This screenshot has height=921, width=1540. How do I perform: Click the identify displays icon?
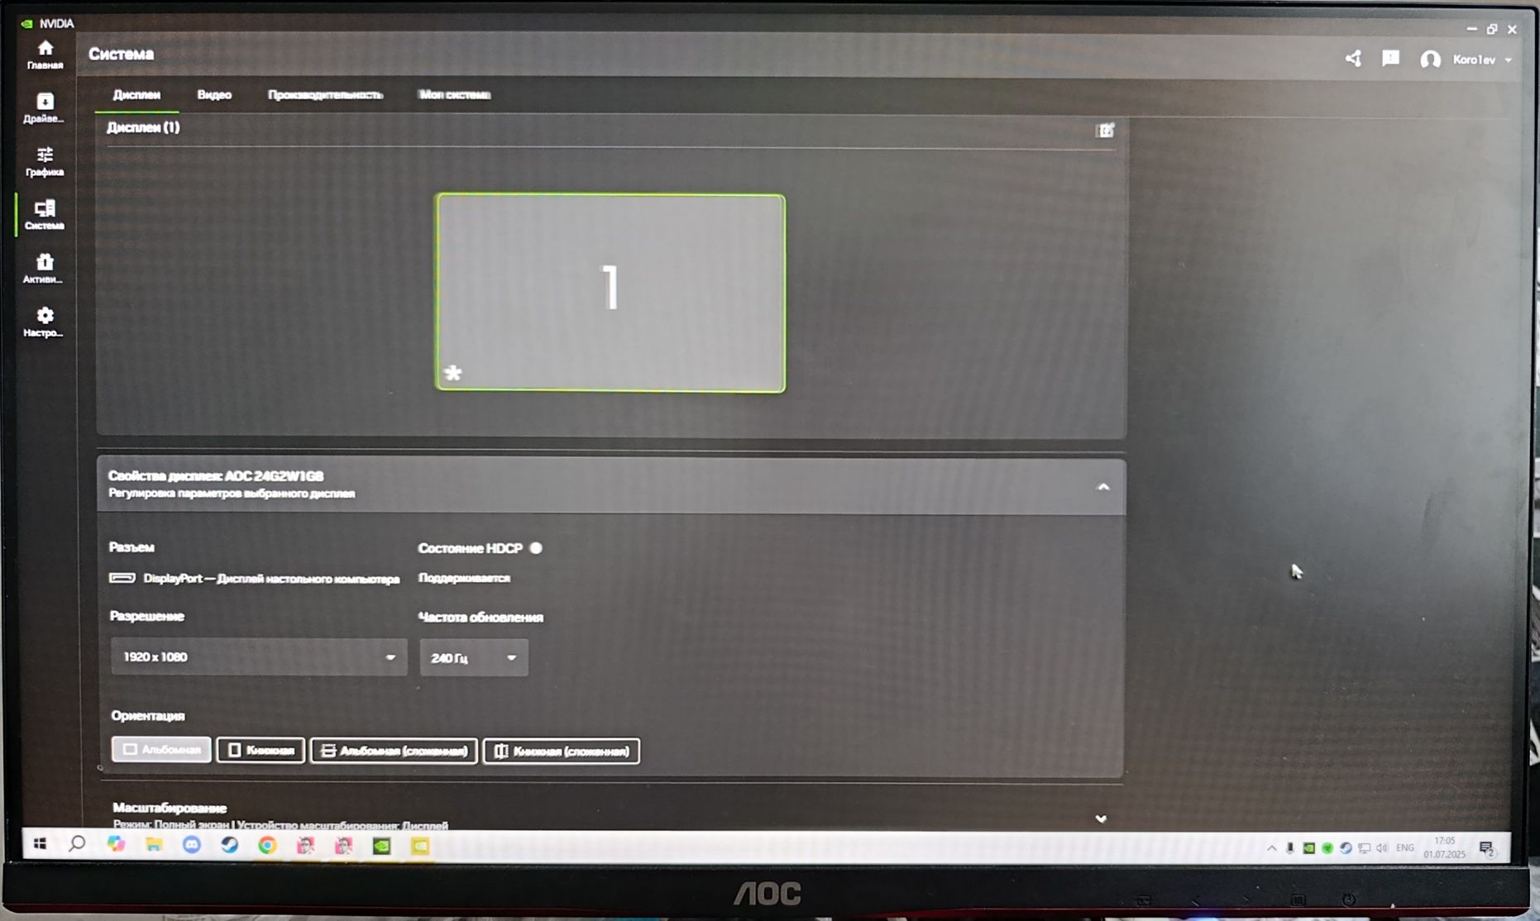pyautogui.click(x=1105, y=131)
